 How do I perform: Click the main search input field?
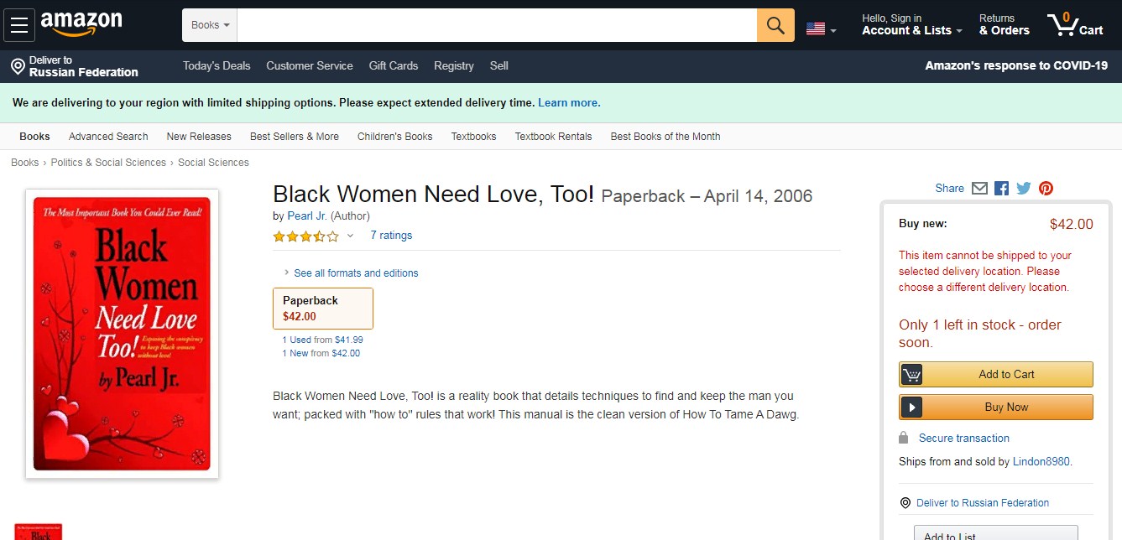click(497, 25)
